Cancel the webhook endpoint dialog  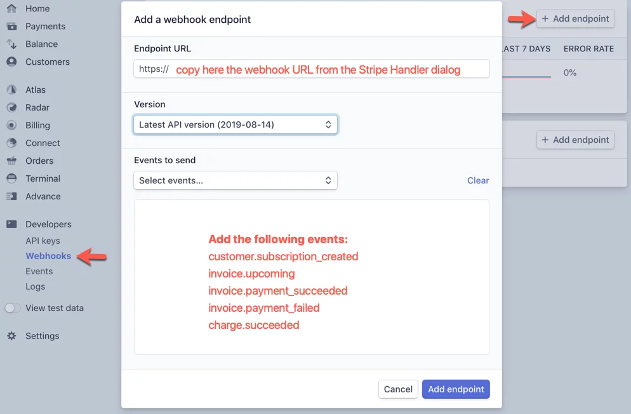pos(398,389)
